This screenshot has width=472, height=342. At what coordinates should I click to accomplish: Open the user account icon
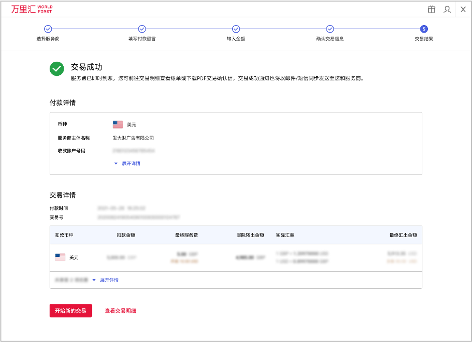447,9
